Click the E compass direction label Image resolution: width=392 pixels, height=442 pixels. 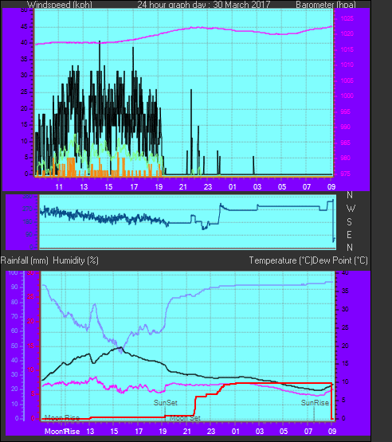coord(349,234)
